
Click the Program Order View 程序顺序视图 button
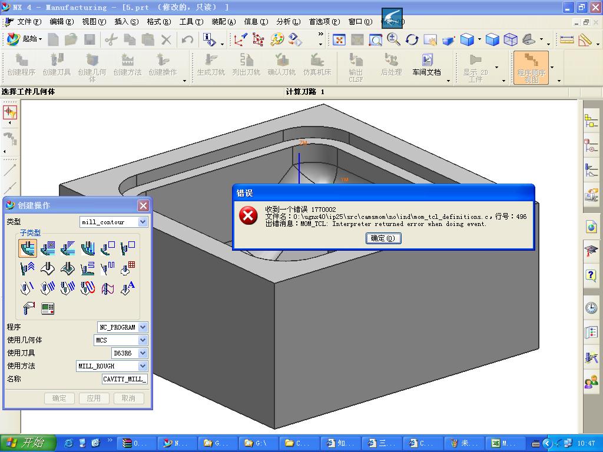tap(531, 68)
